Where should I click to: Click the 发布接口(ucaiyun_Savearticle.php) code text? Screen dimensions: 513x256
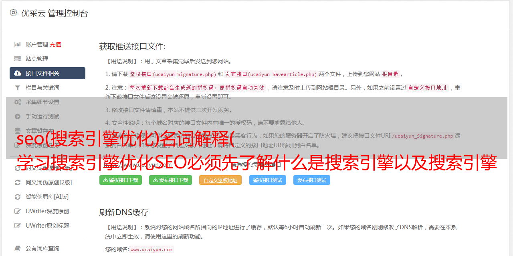(x=271, y=74)
